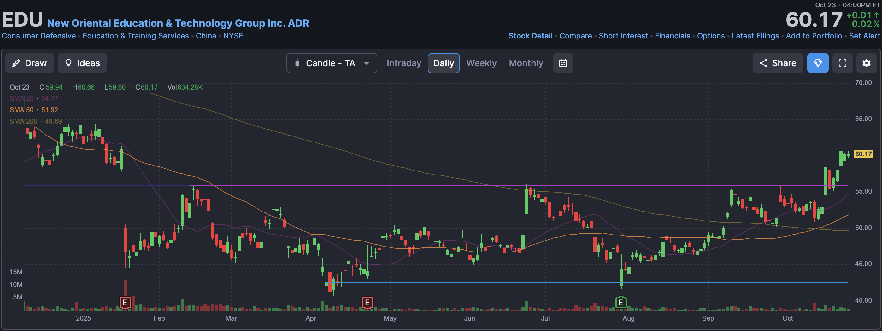Image resolution: width=882 pixels, height=331 pixels.
Task: Open the Ideas button
Action: click(82, 63)
